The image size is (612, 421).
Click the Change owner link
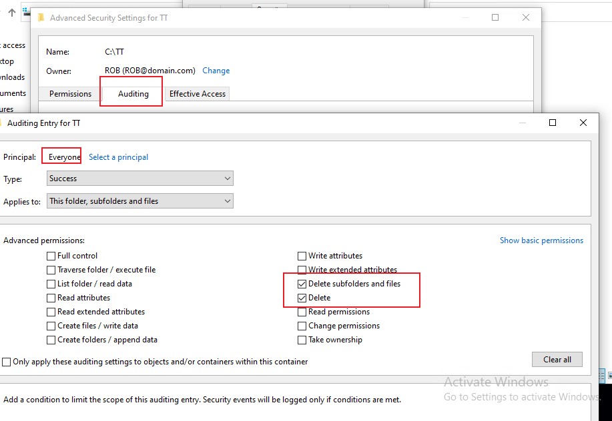(216, 71)
